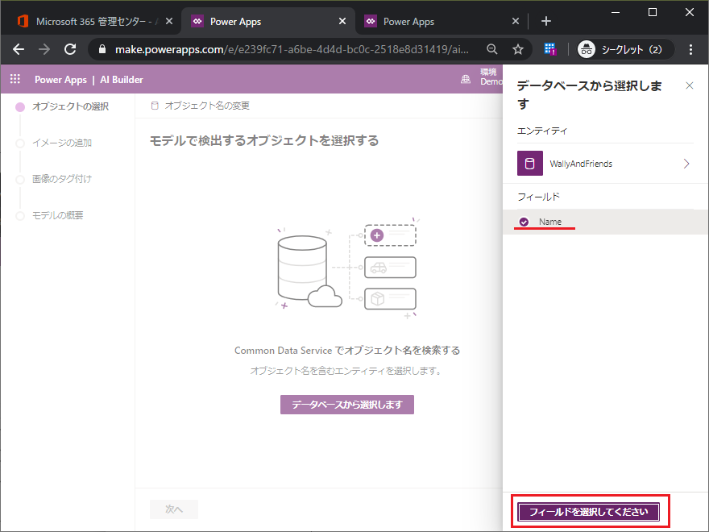This screenshot has width=709, height=532.
Task: Open the Power Apps home link
Action: point(60,80)
